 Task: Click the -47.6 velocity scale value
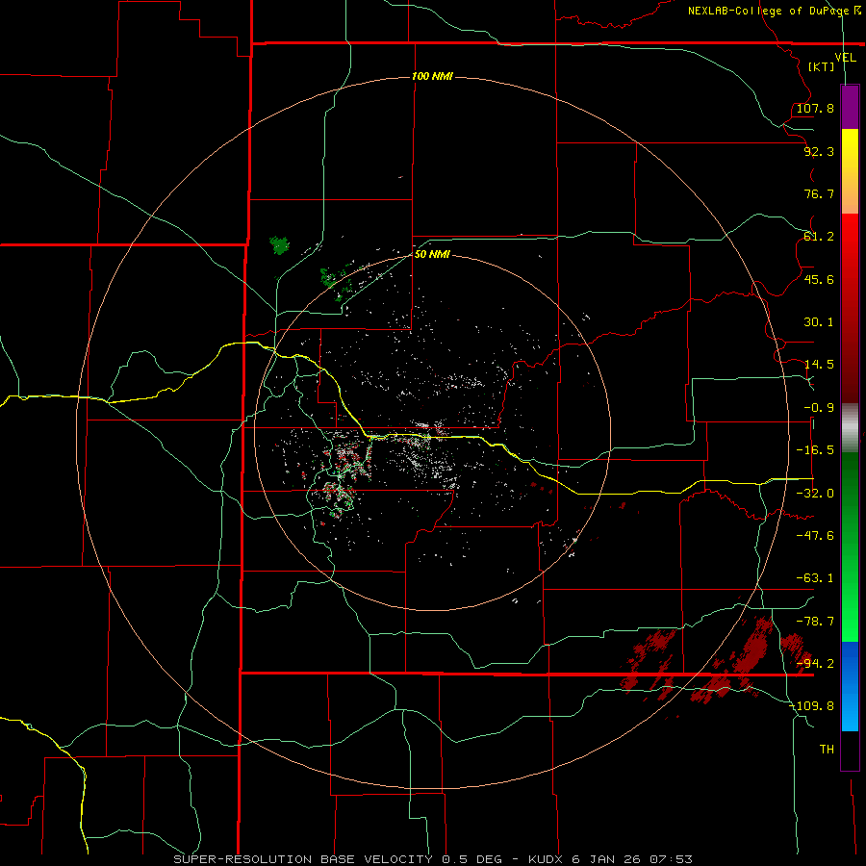815,536
